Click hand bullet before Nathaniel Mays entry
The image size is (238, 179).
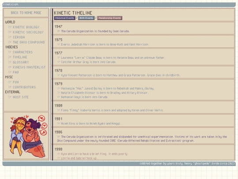pos(59,97)
